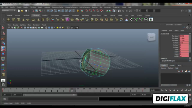Image resolution: width=192 pixels, height=108 pixels.
Task: Create a polygon cylinder from shelf
Action: point(18,19)
